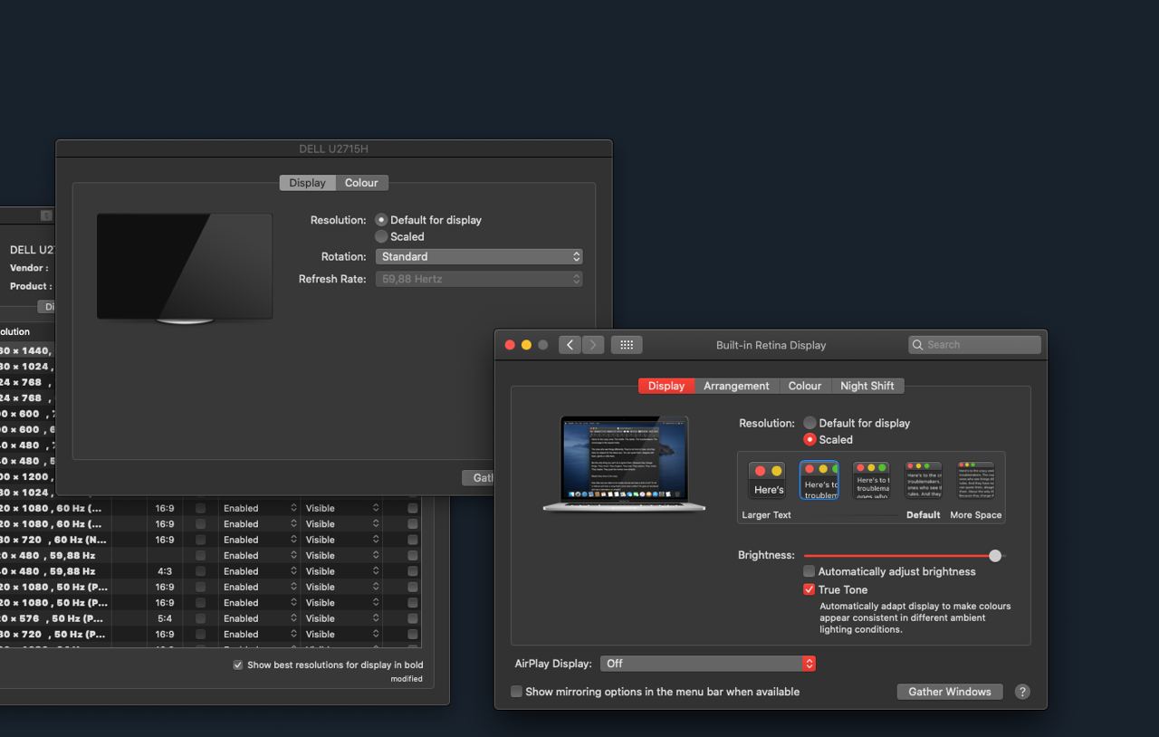Viewport: 1159px width, 737px height.
Task: Go back in Built-in Retina Display window
Action: [570, 345]
